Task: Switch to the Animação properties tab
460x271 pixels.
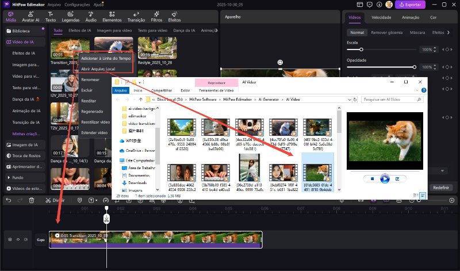Action: (x=411, y=18)
